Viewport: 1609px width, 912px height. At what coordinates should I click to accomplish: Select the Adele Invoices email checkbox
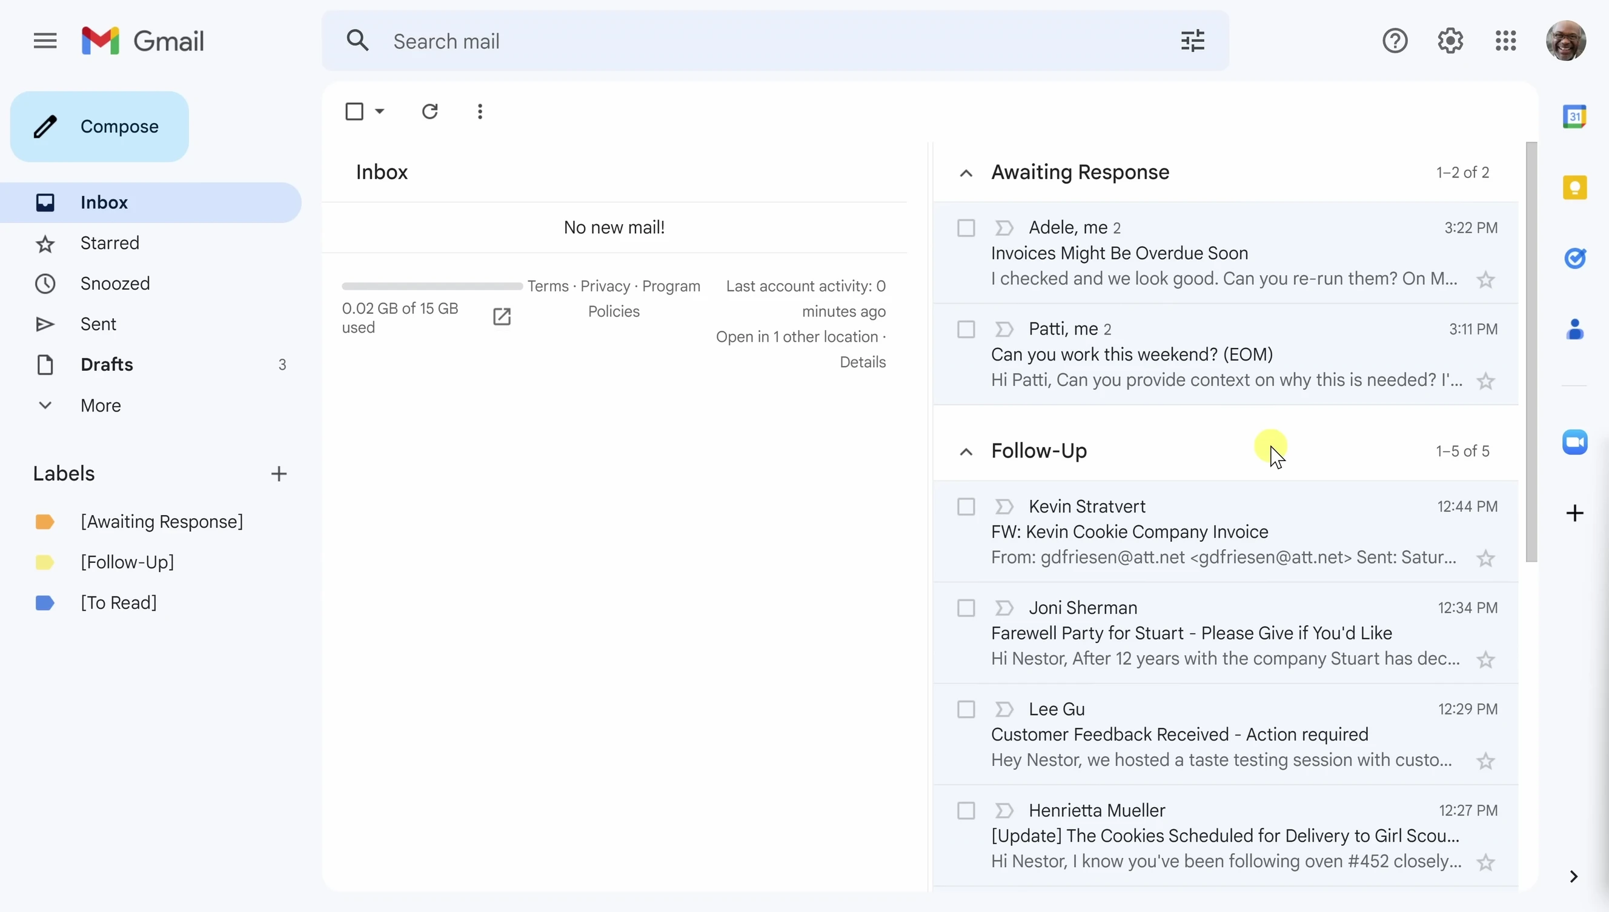click(966, 228)
